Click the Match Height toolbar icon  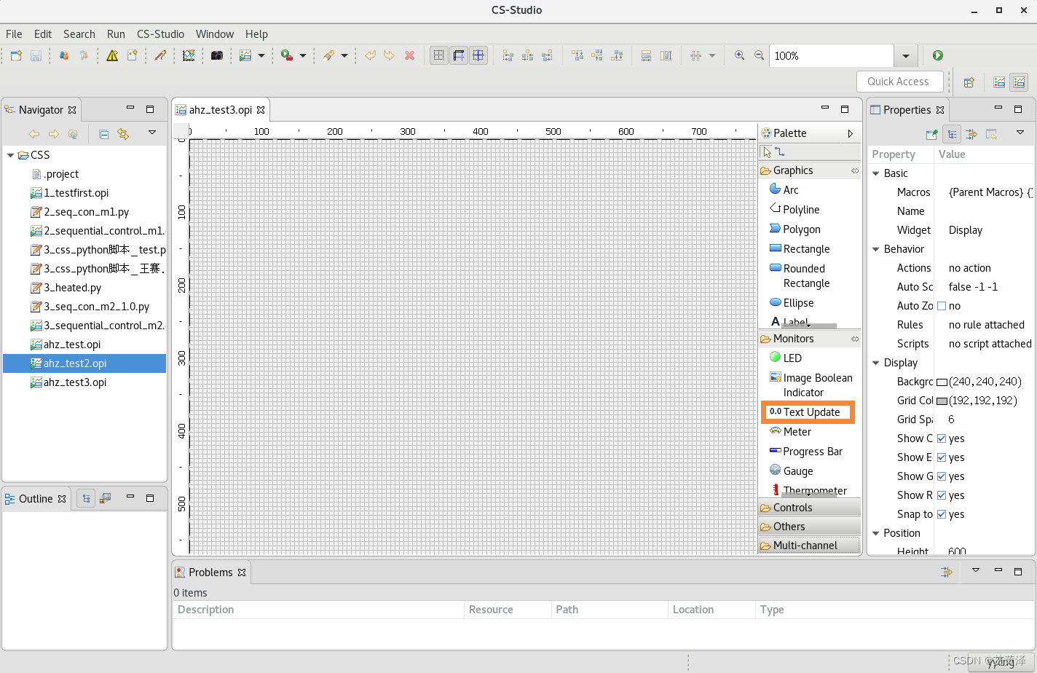tap(666, 55)
